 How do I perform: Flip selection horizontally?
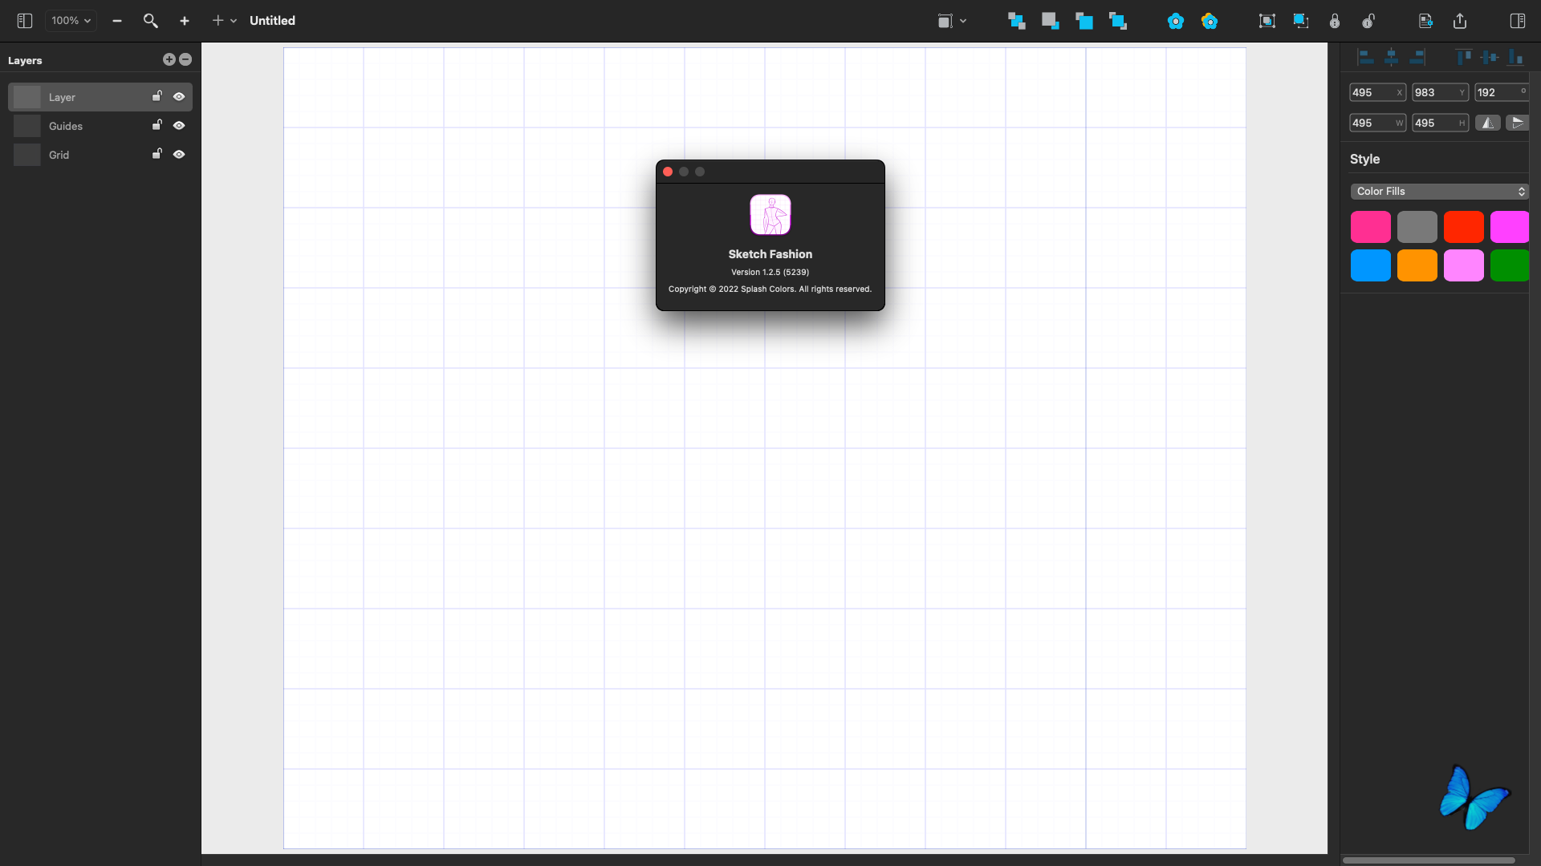pyautogui.click(x=1488, y=123)
